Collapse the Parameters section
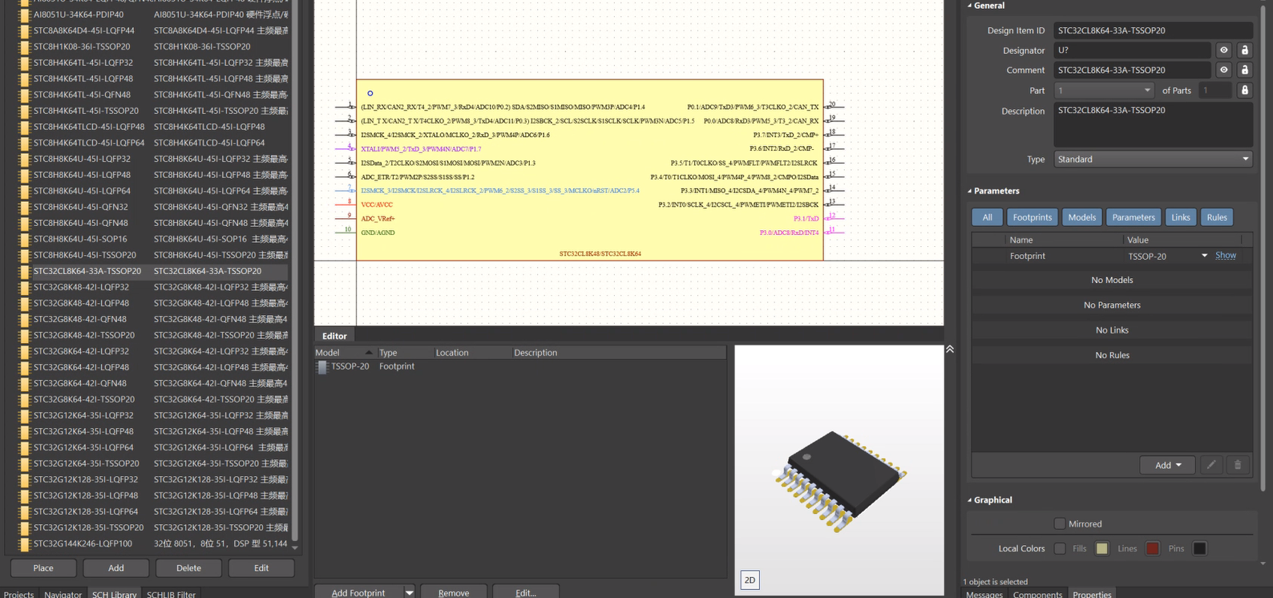Image resolution: width=1273 pixels, height=598 pixels. [x=969, y=191]
